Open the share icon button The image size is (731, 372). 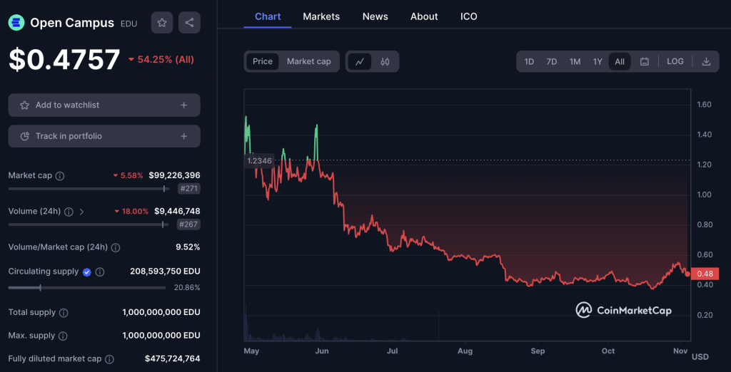click(x=189, y=22)
